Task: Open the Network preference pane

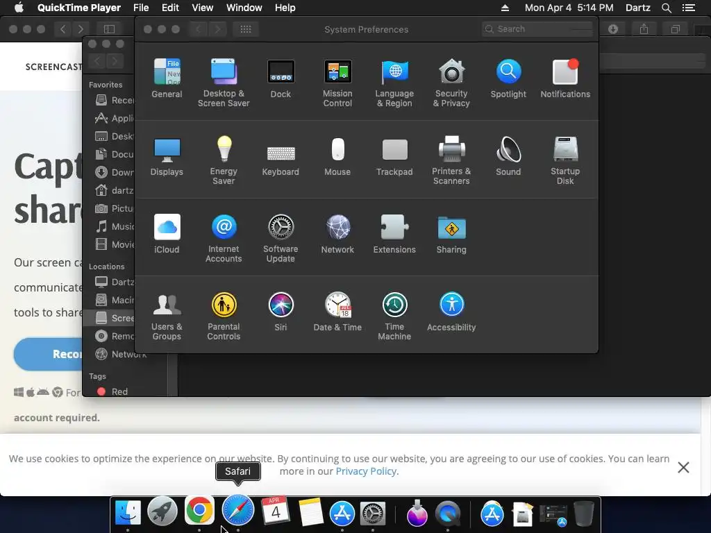Action: tap(337, 233)
